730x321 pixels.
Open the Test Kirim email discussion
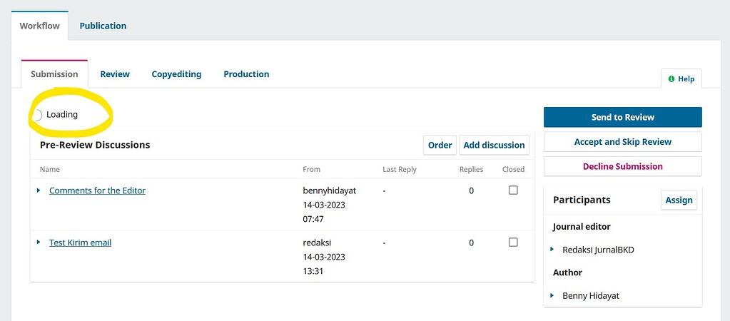80,243
